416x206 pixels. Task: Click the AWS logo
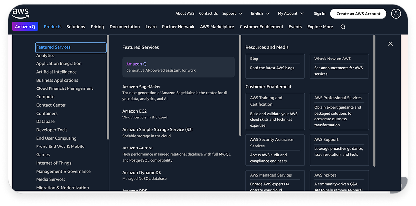20,13
